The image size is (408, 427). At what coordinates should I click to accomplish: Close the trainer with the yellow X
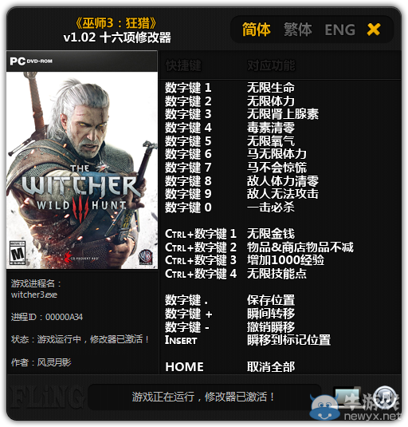click(x=374, y=30)
